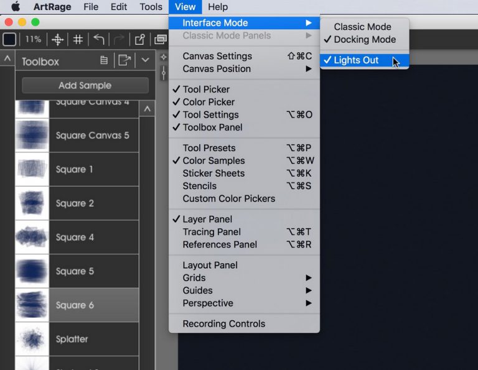
Task: Open the ArtRage application menu
Action: coord(52,7)
